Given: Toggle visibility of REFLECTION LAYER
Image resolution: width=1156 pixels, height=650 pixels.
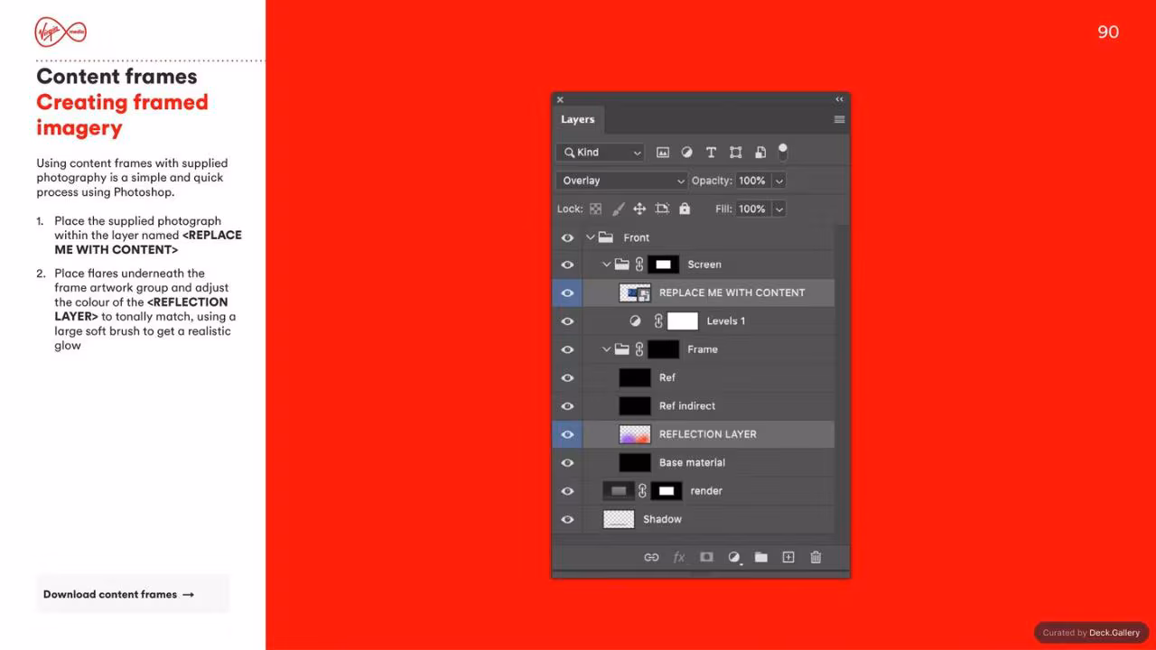Looking at the screenshot, I should tap(567, 434).
